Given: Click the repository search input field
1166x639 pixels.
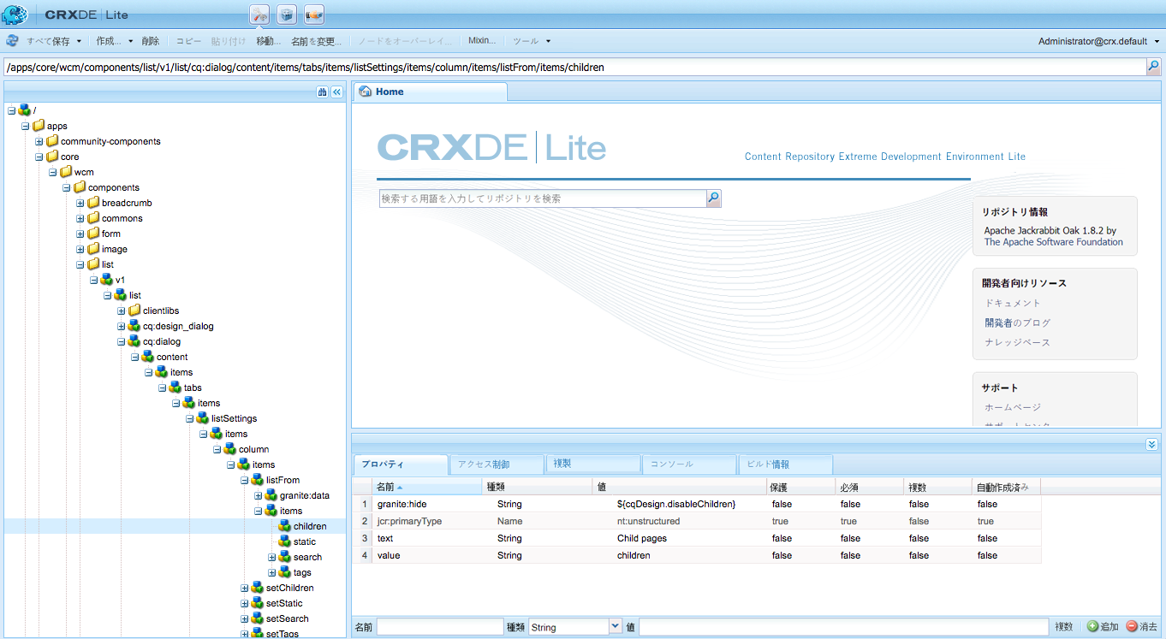Looking at the screenshot, I should [x=543, y=198].
